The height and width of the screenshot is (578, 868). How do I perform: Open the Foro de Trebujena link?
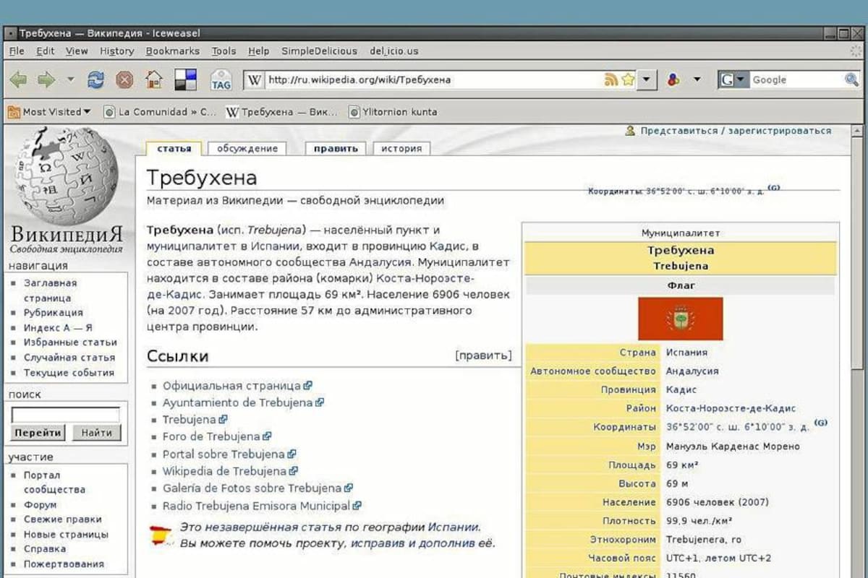coord(211,436)
